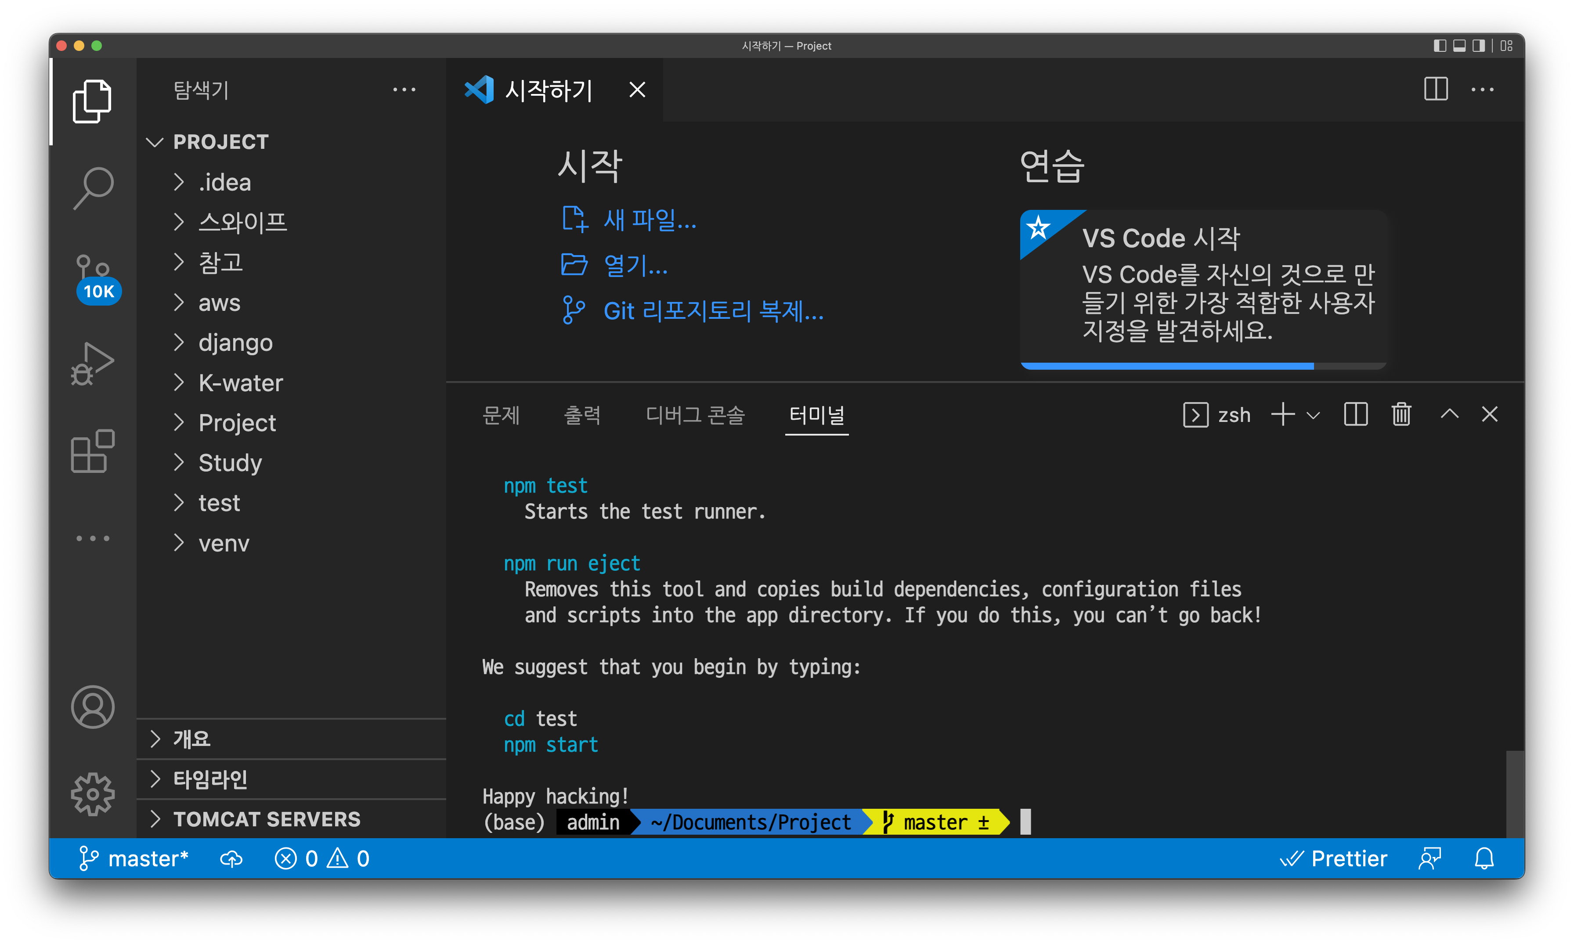1574x944 pixels.
Task: Split the terminal panel
Action: [x=1355, y=415]
